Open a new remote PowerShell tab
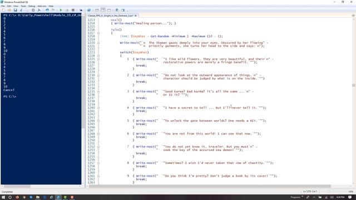Image resolution: width=356 pixels, height=200 pixels. [x=81, y=10]
